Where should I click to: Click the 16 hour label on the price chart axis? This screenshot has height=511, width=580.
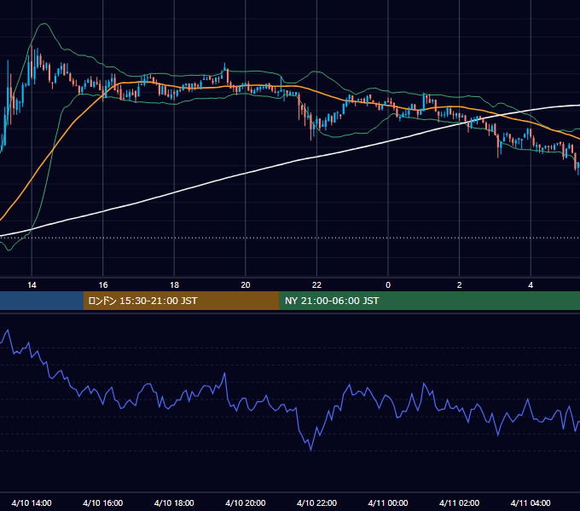point(103,285)
